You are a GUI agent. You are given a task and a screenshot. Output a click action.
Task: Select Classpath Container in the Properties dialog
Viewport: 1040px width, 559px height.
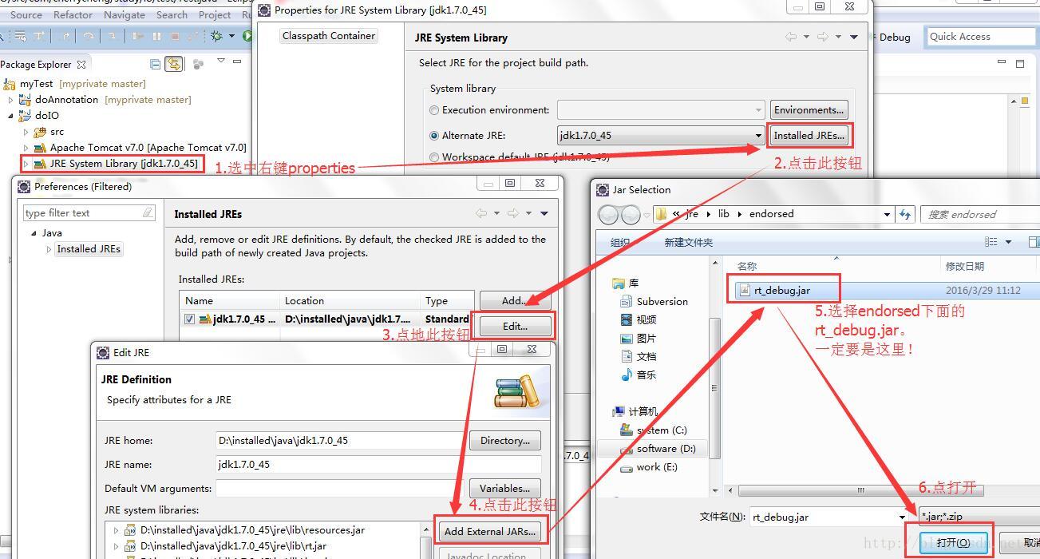click(x=328, y=36)
